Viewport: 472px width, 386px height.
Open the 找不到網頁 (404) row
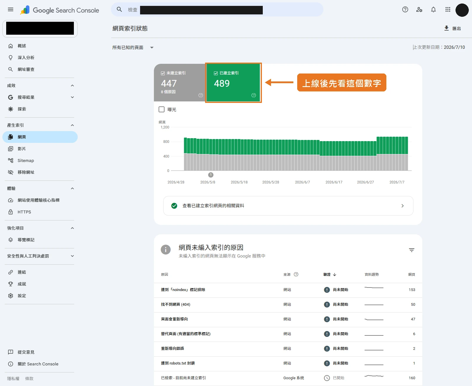[288, 305]
